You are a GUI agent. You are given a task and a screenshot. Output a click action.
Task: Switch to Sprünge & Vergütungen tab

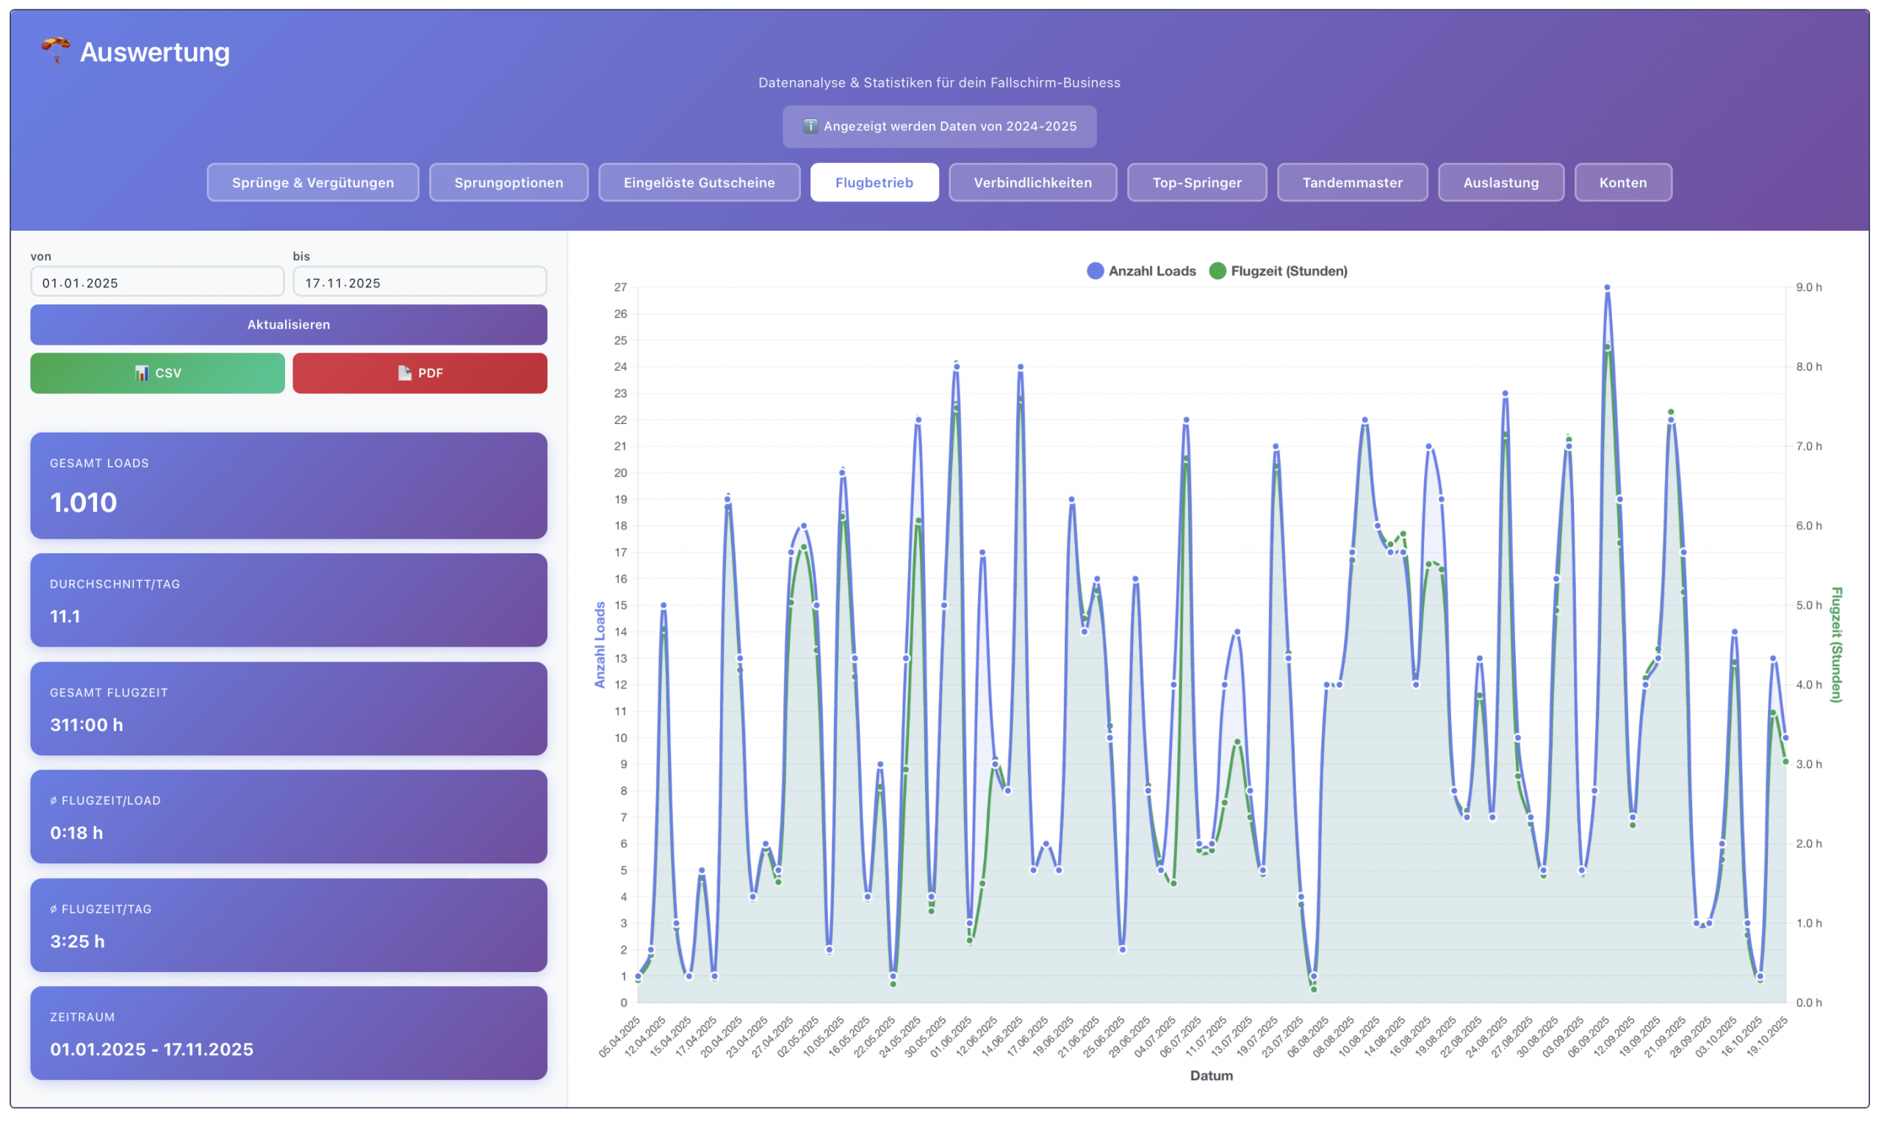tap(312, 182)
